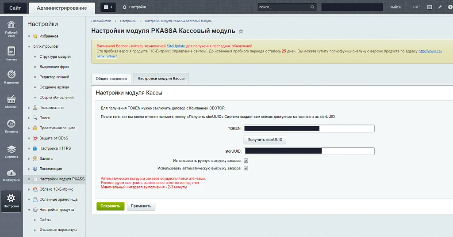Open the RU language dropdown

[x=417, y=7]
